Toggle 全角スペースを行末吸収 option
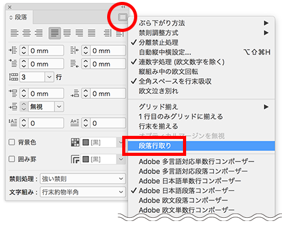Image resolution: width=282 pixels, height=226 pixels. 201,81
